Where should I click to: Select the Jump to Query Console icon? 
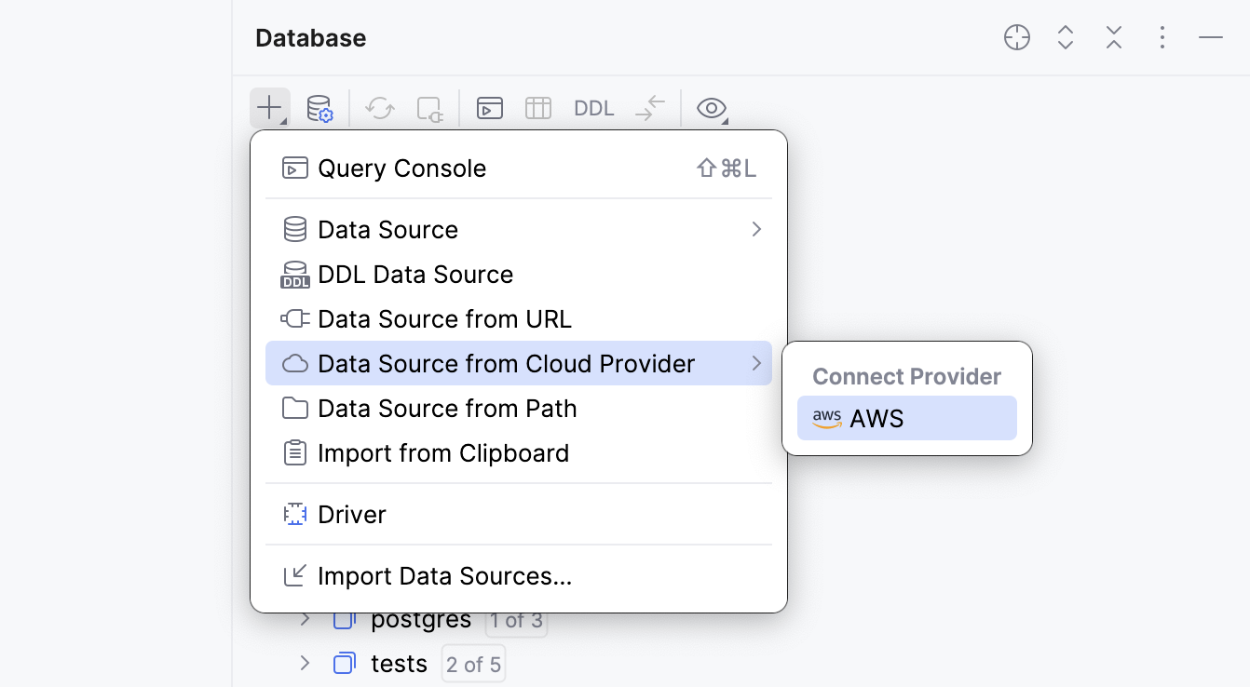(489, 108)
